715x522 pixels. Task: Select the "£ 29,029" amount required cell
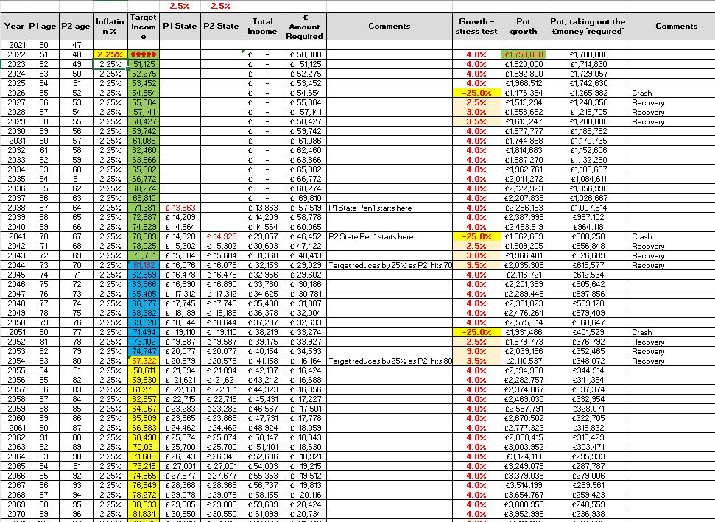tap(305, 265)
